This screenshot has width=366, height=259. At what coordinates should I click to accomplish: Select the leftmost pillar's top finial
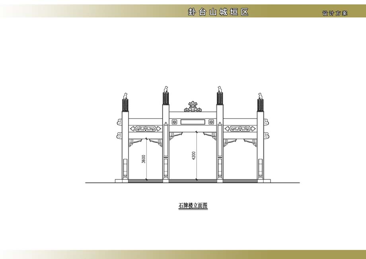[125, 96]
